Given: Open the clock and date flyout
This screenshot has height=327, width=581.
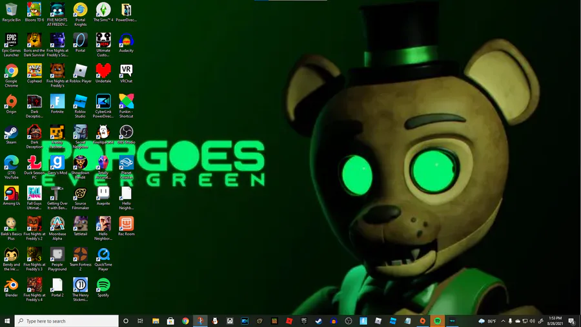Looking at the screenshot, I should (x=555, y=321).
